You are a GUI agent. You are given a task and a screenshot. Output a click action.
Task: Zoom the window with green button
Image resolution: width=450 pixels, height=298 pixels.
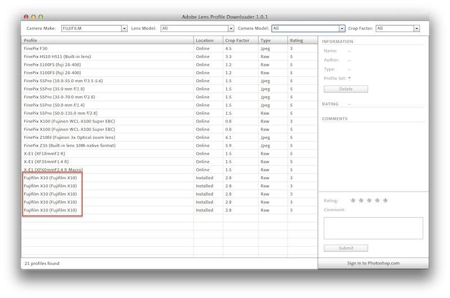[40, 17]
